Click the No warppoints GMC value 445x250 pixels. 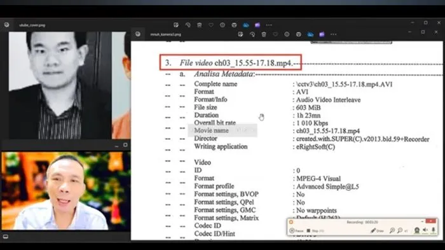click(x=317, y=211)
